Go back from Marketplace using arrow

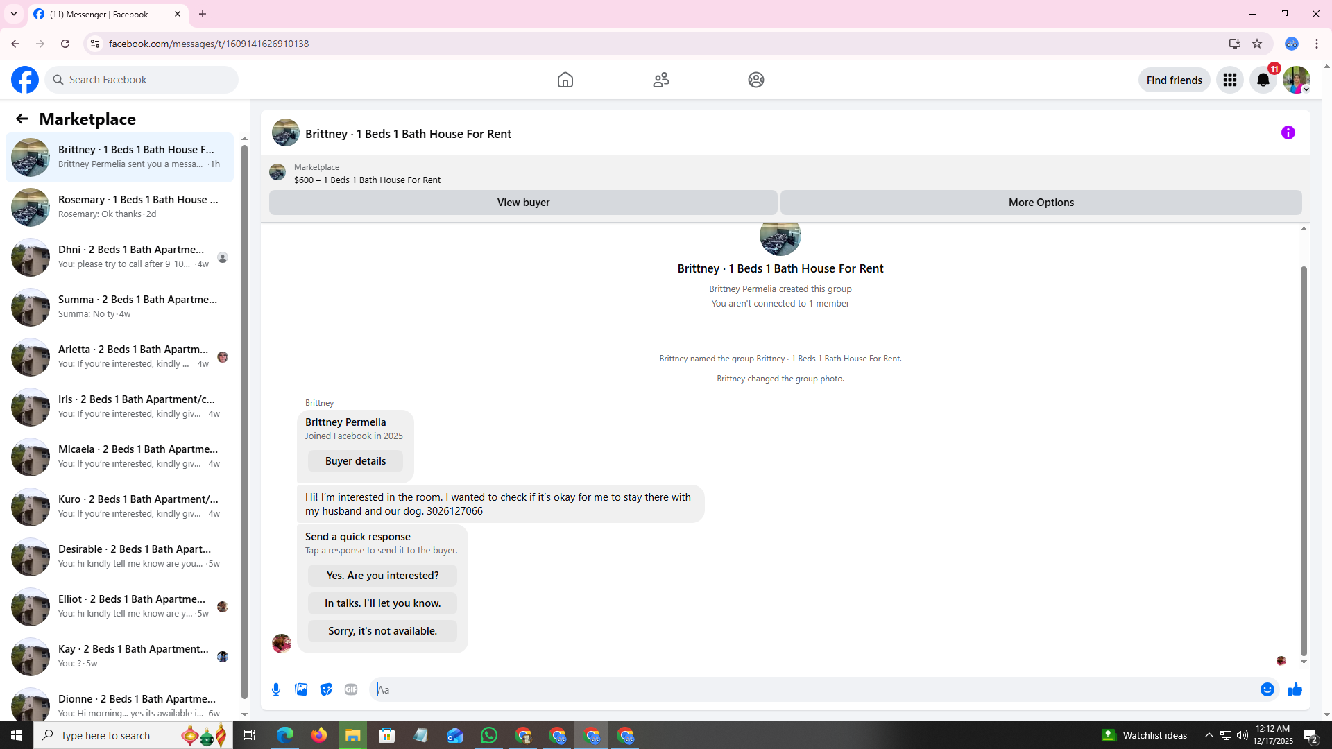pyautogui.click(x=22, y=119)
